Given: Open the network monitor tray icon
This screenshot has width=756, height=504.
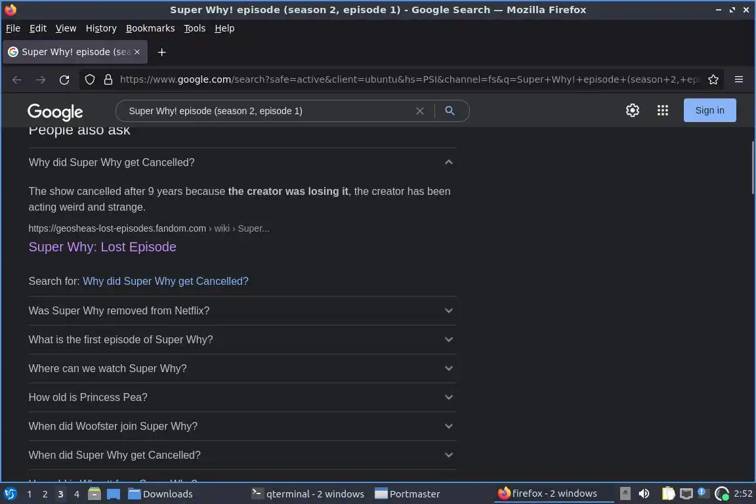Looking at the screenshot, I should pos(686,493).
